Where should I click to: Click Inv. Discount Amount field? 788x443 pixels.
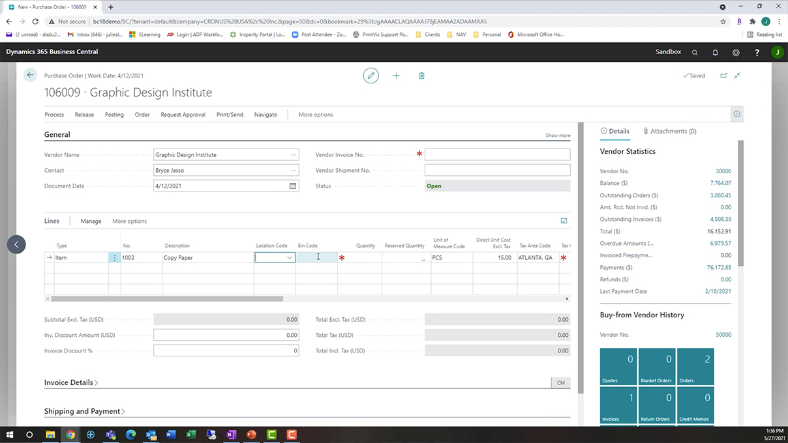226,335
